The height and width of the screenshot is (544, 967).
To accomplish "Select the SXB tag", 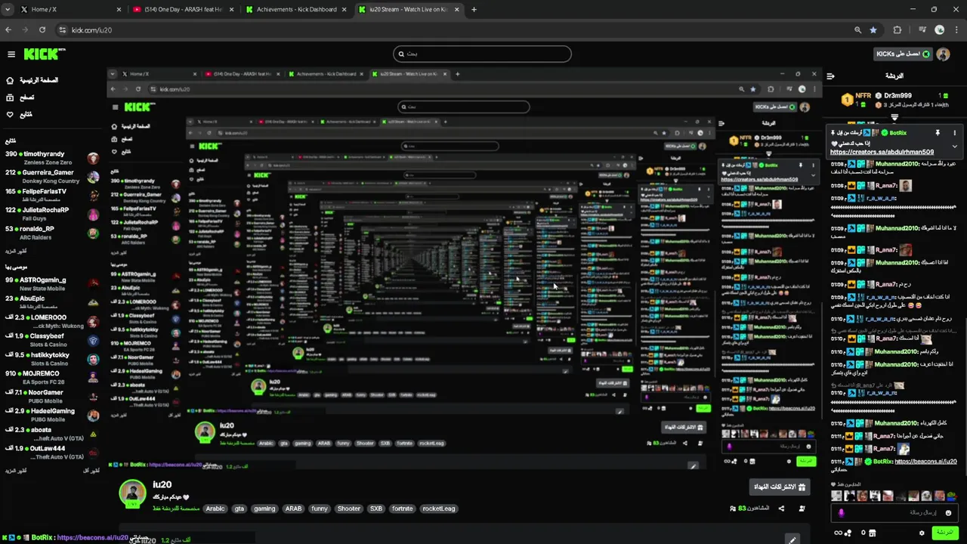I will [376, 508].
